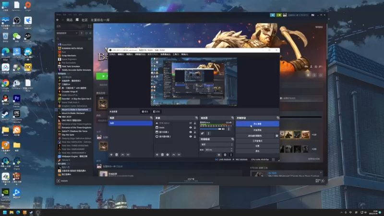Toggle OBS Studio Mode button
384x216 pixels.
[257, 141]
